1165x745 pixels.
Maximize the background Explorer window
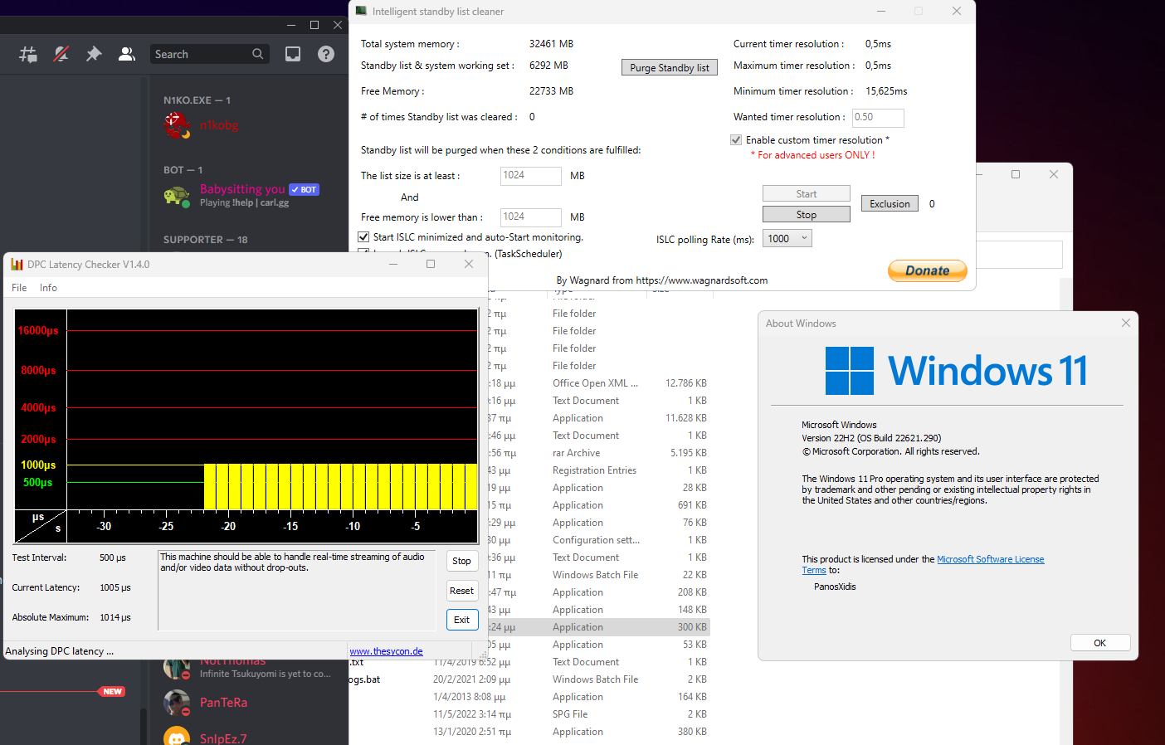point(1016,174)
